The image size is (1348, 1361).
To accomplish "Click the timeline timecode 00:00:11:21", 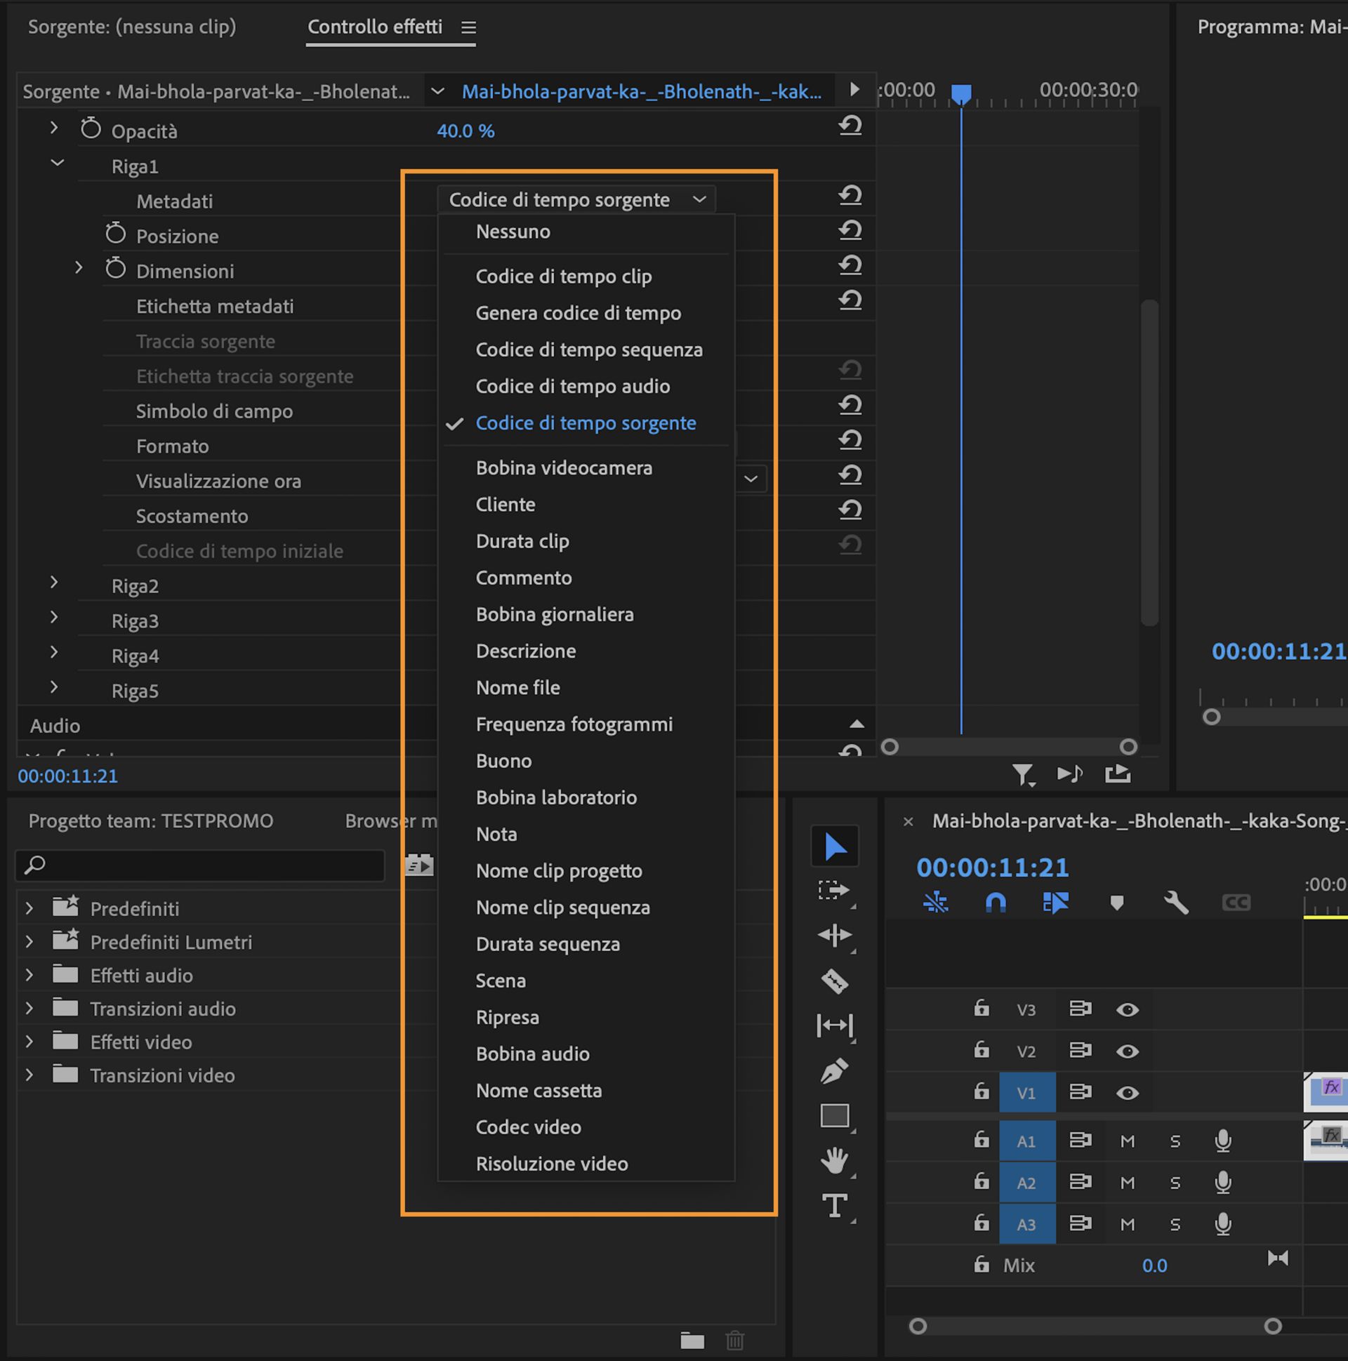I will tap(992, 868).
